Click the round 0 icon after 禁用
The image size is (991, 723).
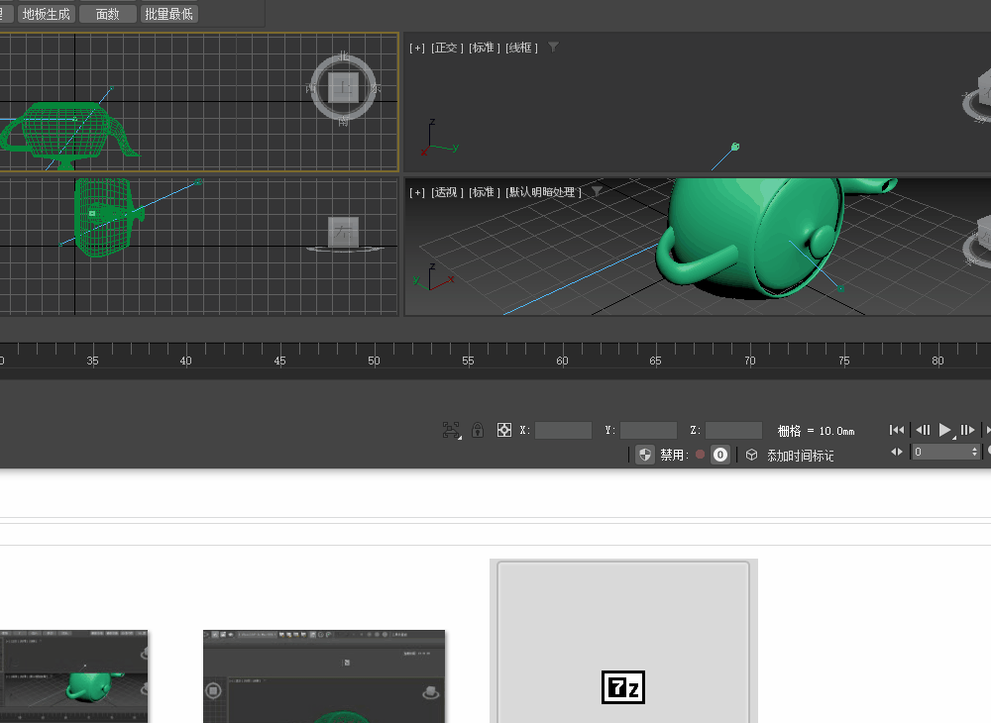click(x=719, y=455)
